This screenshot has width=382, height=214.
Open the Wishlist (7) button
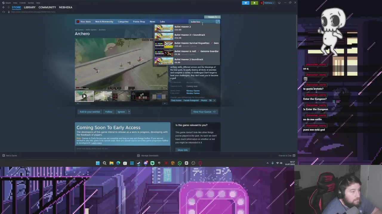coord(212,17)
